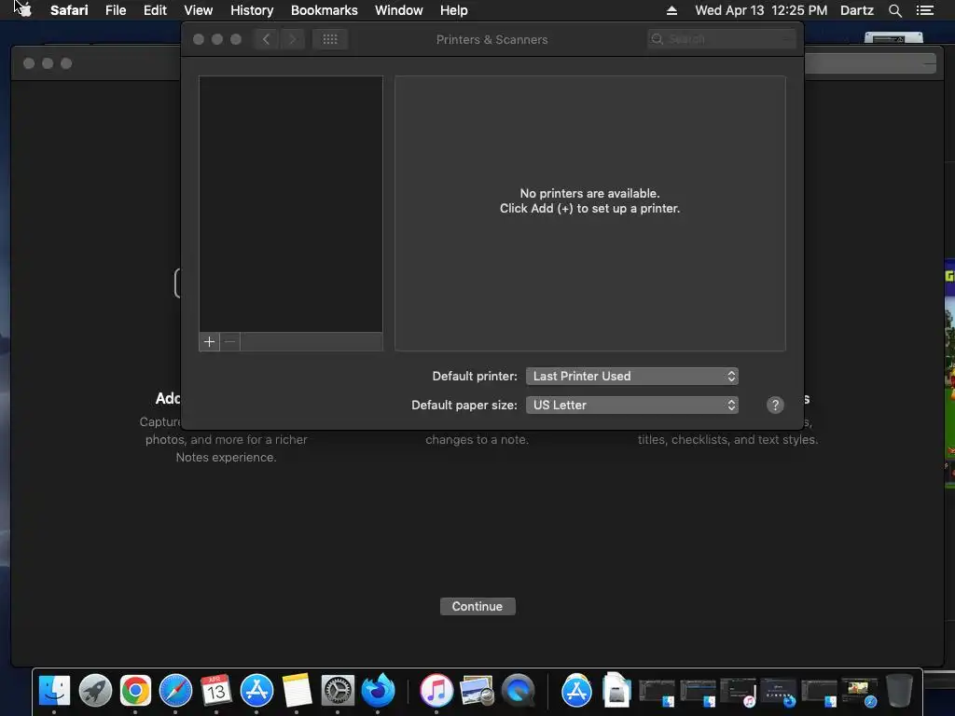Screen dimensions: 955x716
Task: Click the empty printers list pane
Action: coord(291,204)
